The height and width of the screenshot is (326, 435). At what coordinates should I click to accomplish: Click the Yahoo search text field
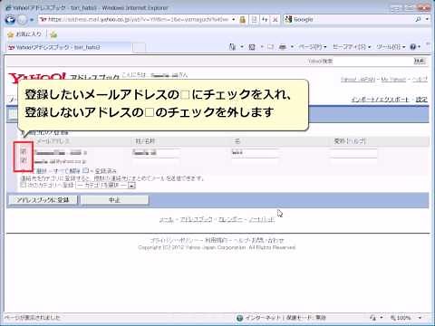373,62
